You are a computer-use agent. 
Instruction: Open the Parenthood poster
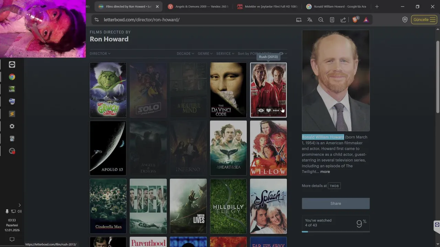(148, 242)
